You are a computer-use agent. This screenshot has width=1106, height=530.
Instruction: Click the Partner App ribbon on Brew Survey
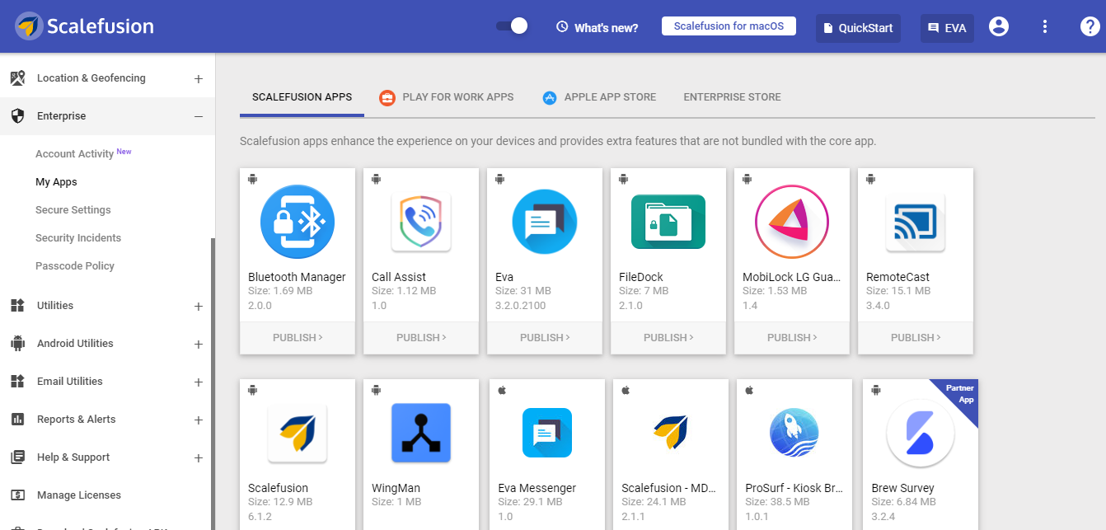(959, 394)
